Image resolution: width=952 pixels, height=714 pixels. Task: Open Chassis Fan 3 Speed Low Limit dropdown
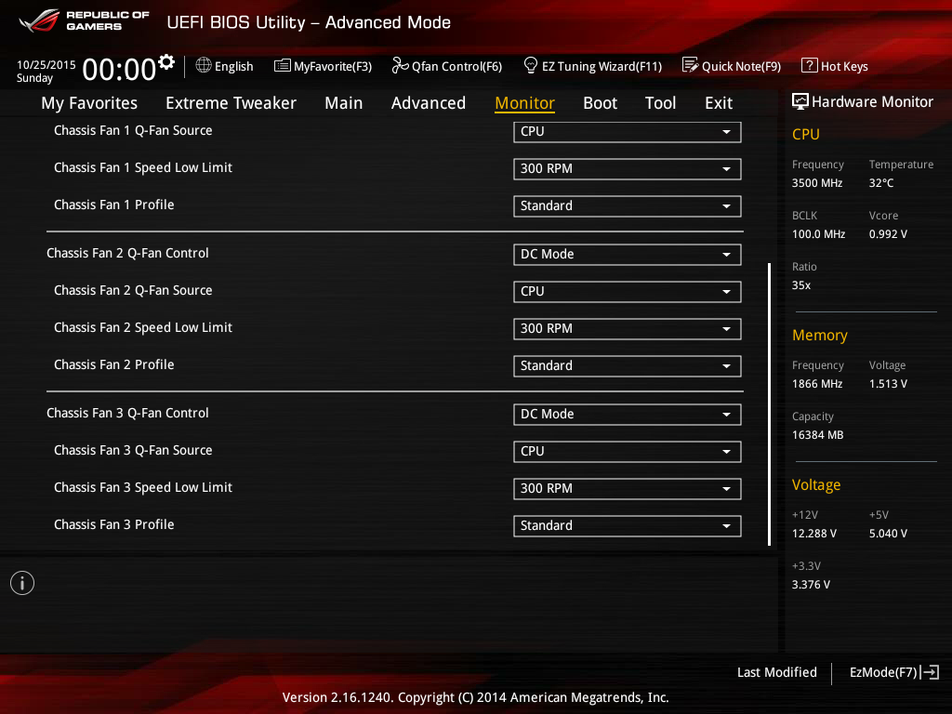[628, 488]
